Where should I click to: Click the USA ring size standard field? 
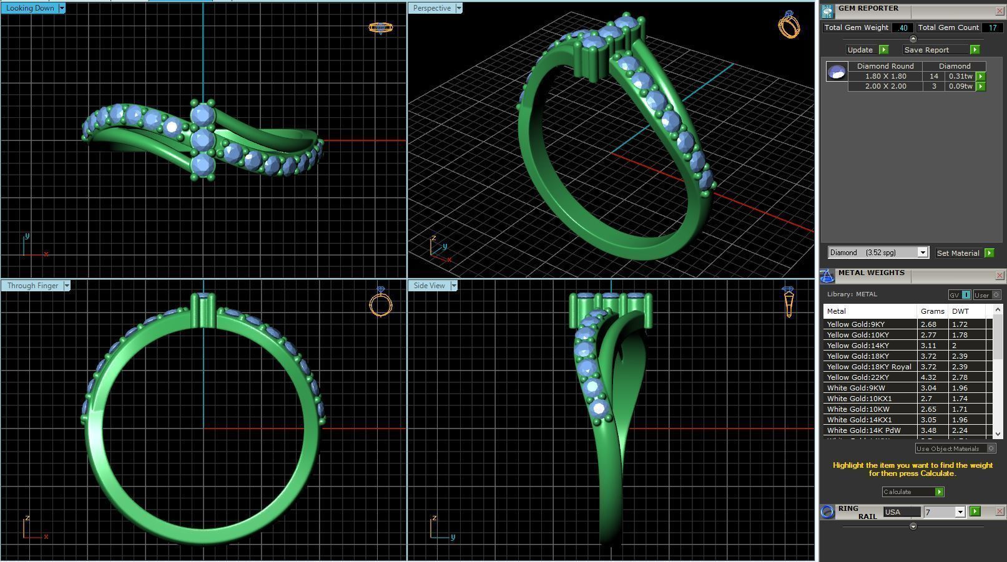click(902, 512)
